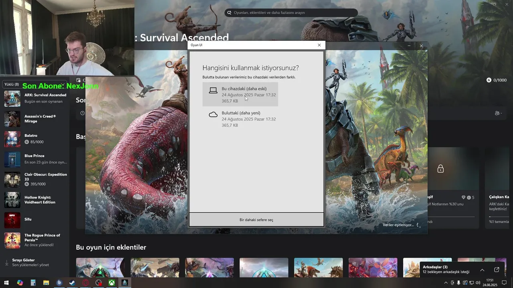Open Hollow Knight: Voidheart Edition entry
The image size is (513, 288).
(35, 200)
